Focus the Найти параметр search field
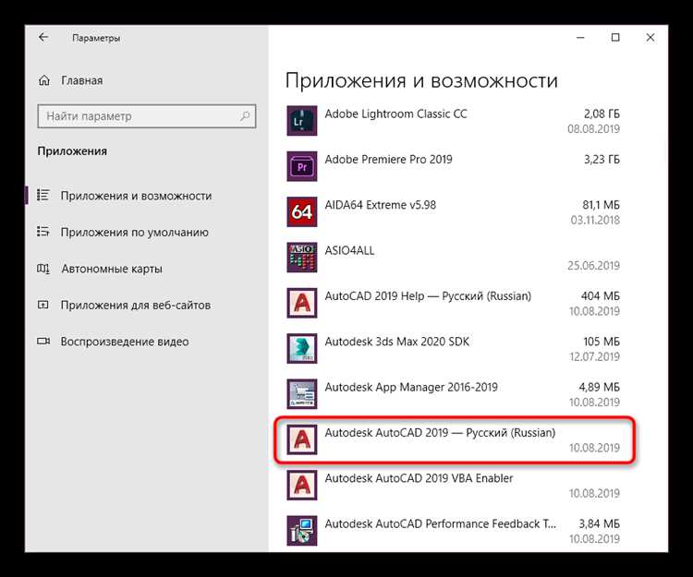Screen dimensions: 693x577 click(x=147, y=116)
